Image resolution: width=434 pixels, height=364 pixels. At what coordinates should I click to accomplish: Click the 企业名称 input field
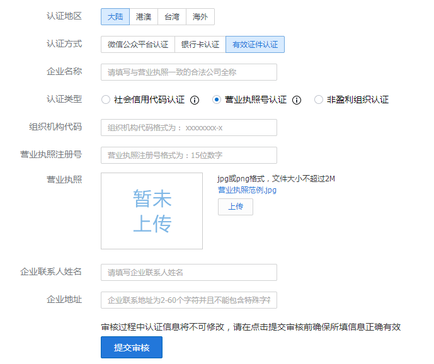[189, 72]
